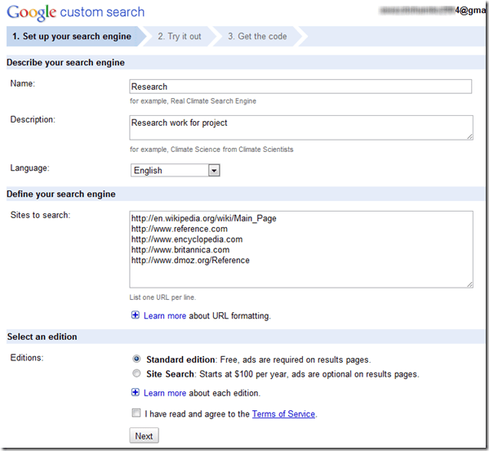Grab the Description box resize handle
This screenshot has height=451, width=489.
click(x=469, y=136)
